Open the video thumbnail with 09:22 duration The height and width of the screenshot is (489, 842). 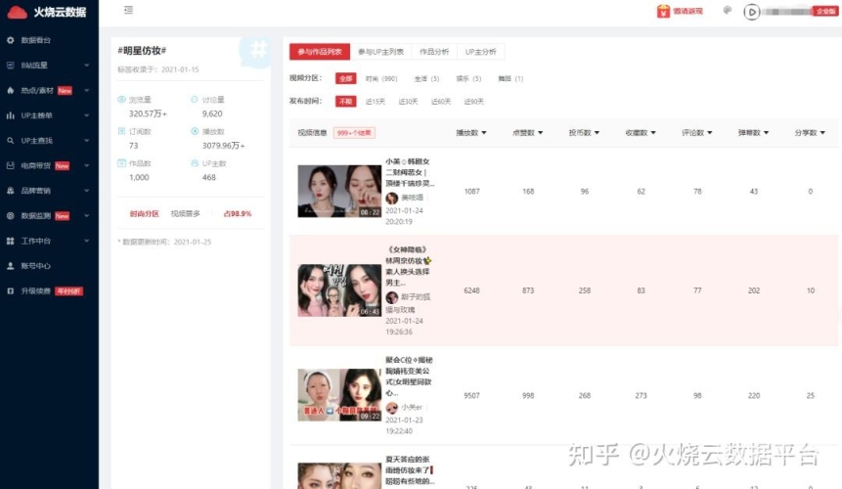339,394
